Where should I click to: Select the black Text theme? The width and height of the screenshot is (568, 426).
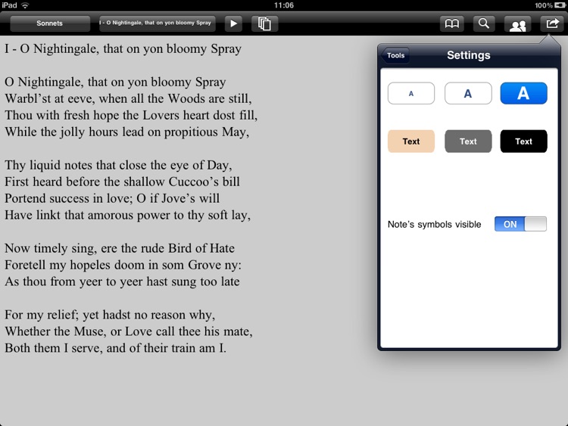coord(523,141)
